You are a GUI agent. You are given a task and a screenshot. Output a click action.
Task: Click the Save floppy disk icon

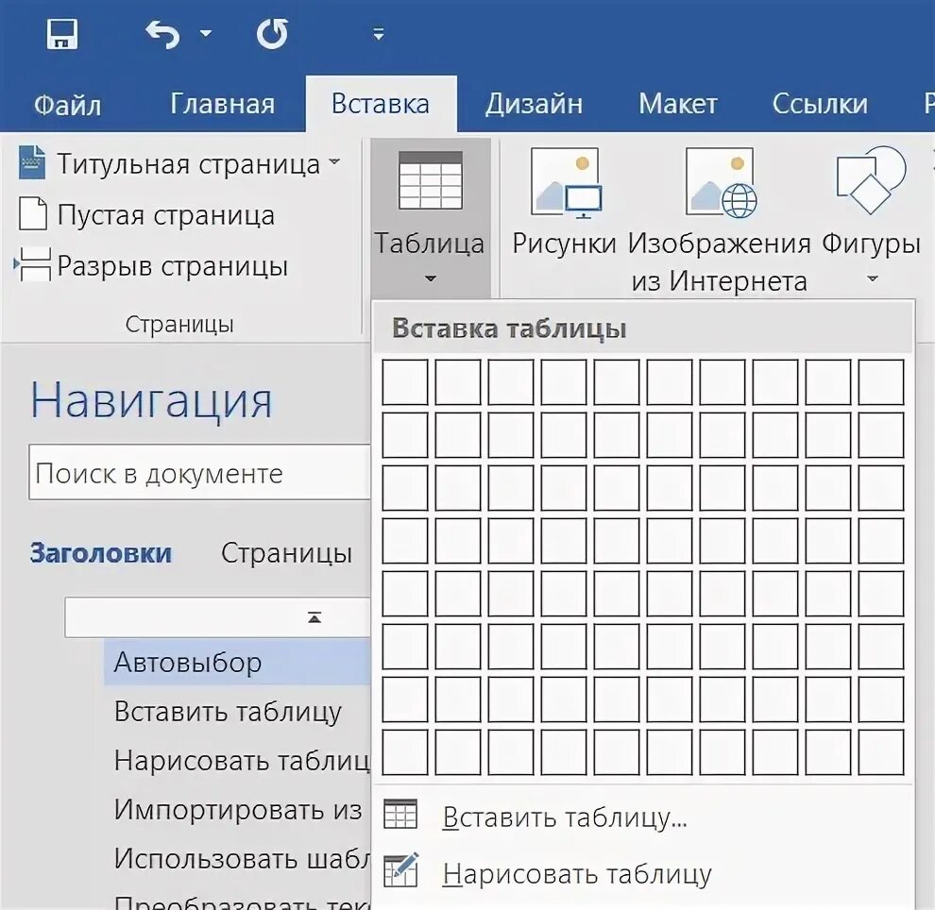[x=62, y=34]
